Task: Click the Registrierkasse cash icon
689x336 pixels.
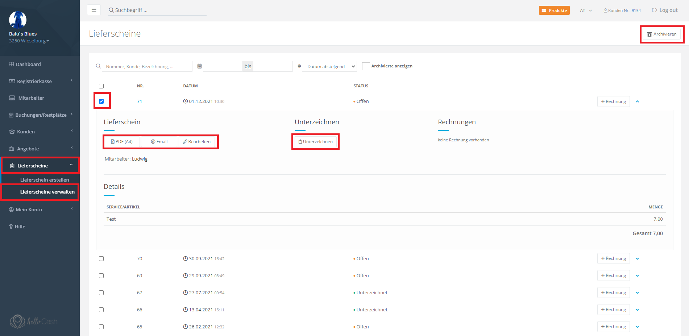Action: (12, 81)
